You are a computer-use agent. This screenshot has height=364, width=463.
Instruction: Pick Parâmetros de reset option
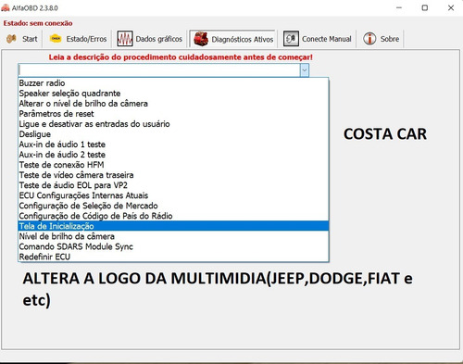click(173, 114)
